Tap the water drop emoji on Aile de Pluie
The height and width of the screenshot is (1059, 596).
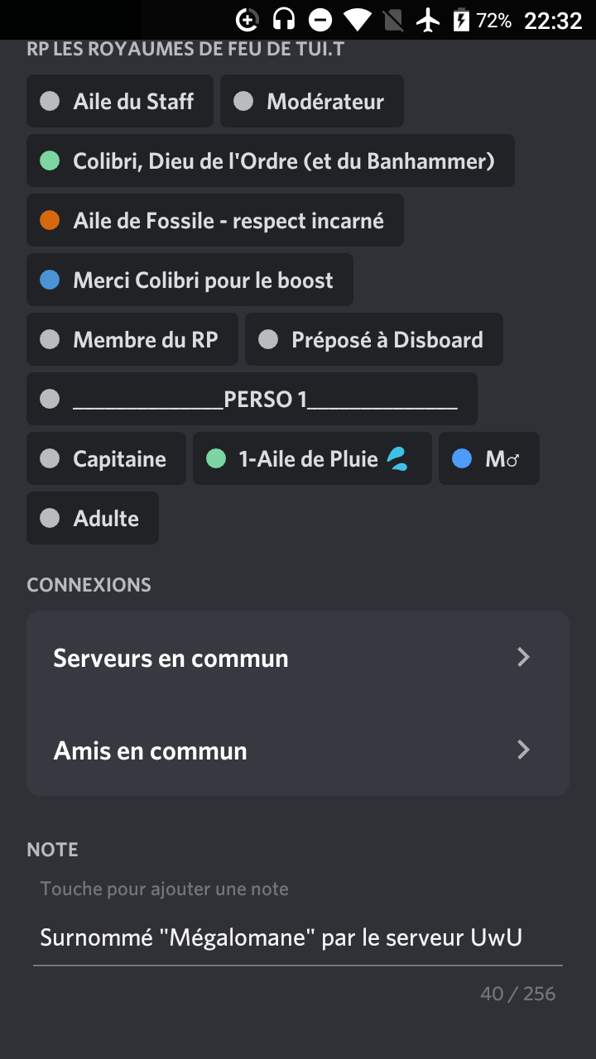click(x=398, y=458)
